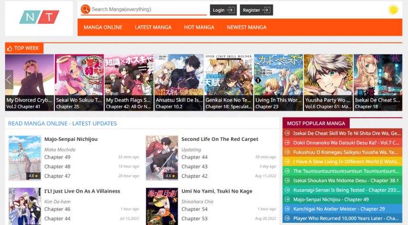Open Second Life Red Carpet Chapter 42

(194, 176)
